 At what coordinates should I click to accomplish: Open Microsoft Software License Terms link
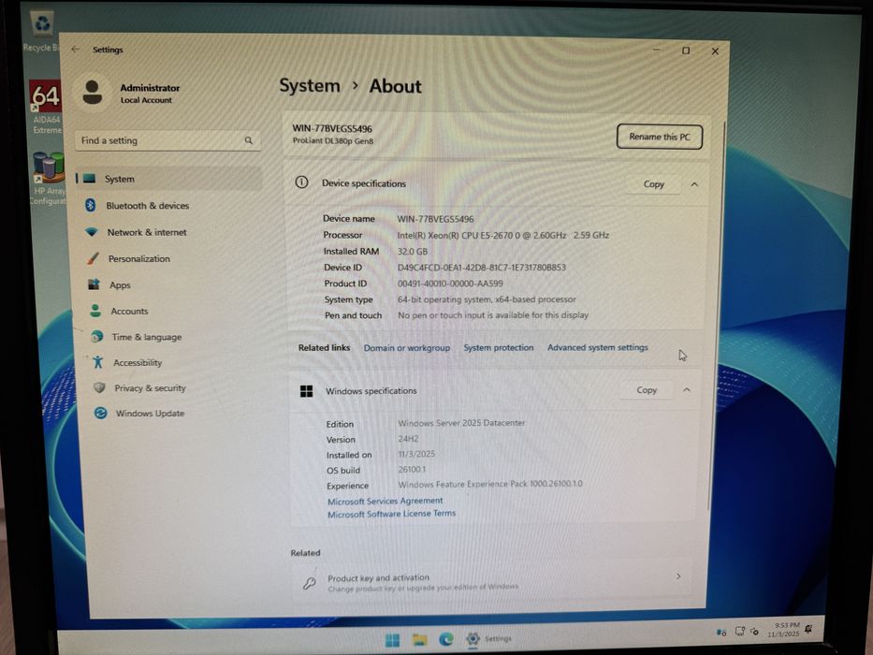click(391, 514)
